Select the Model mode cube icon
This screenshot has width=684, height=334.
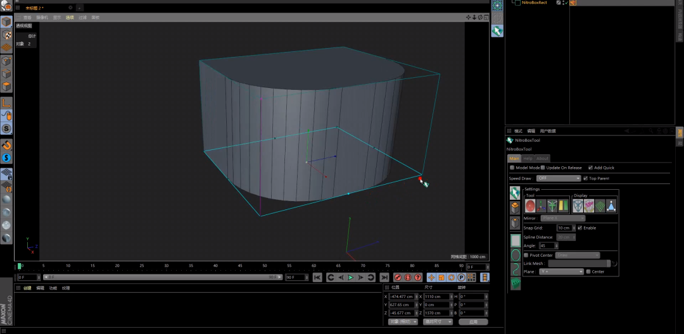click(6, 22)
